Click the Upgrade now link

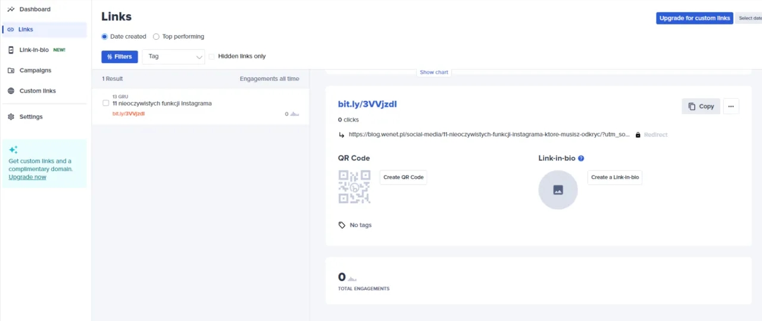coord(27,177)
